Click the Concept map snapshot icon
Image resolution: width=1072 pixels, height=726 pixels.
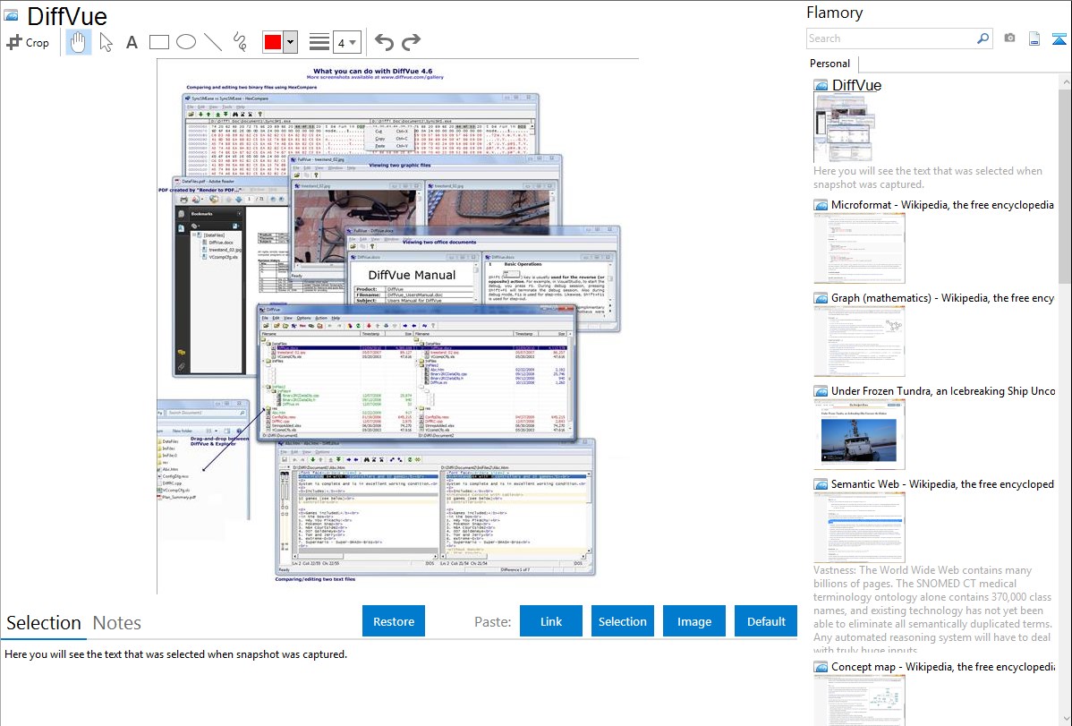pos(821,666)
